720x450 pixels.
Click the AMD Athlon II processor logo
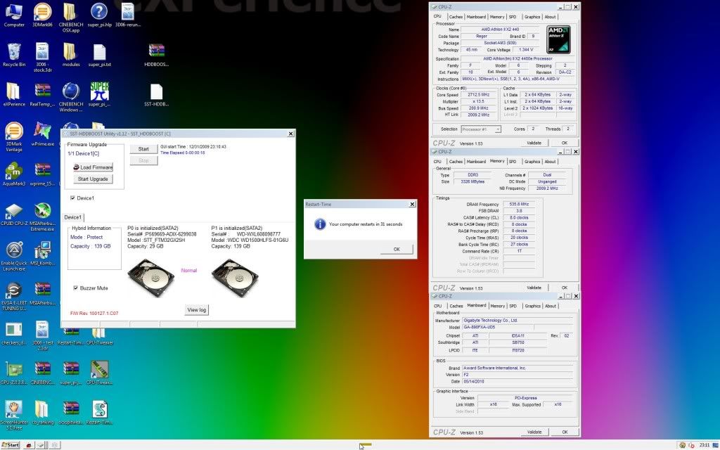point(558,39)
